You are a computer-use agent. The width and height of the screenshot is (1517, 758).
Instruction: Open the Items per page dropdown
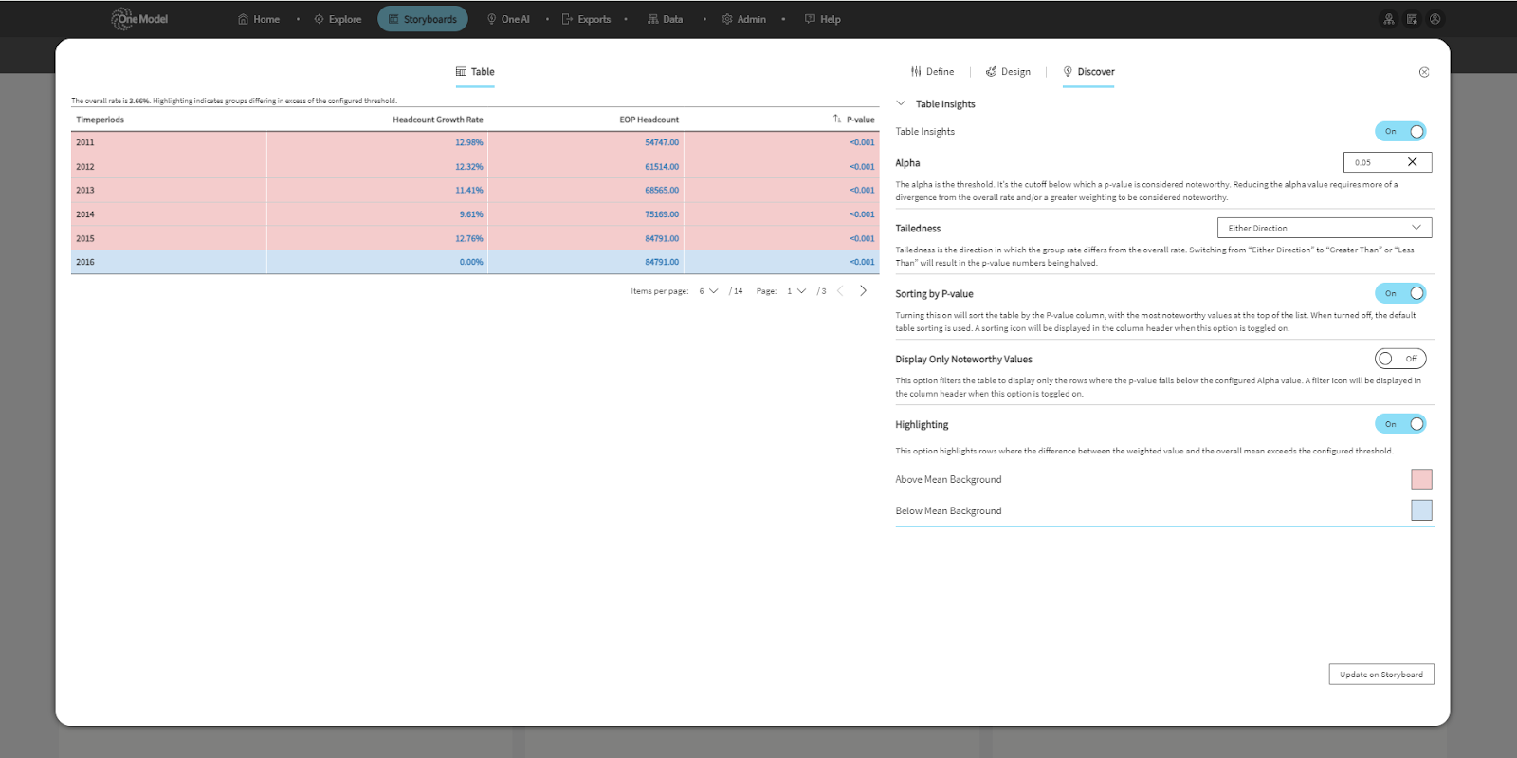tap(708, 291)
